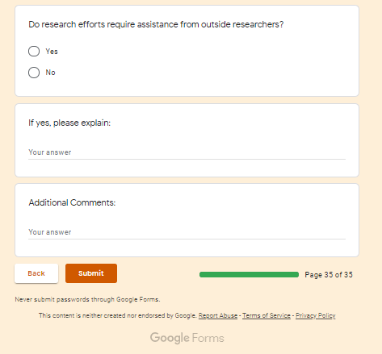The height and width of the screenshot is (354, 382).
Task: Click the orange Submit button
Action: pyautogui.click(x=91, y=273)
